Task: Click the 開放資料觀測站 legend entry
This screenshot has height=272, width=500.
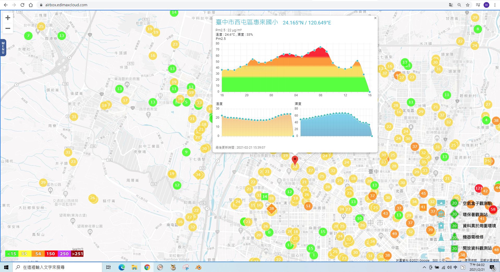Action: [x=477, y=248]
